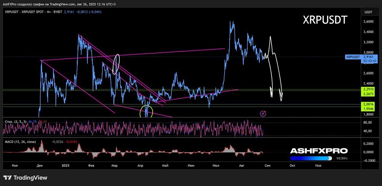Click the Ноя time label before Дек
Screen dimensions: 382x186
tap(15, 165)
